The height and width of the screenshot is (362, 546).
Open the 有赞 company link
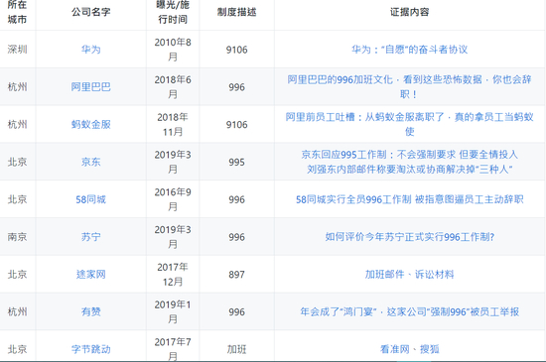point(91,312)
